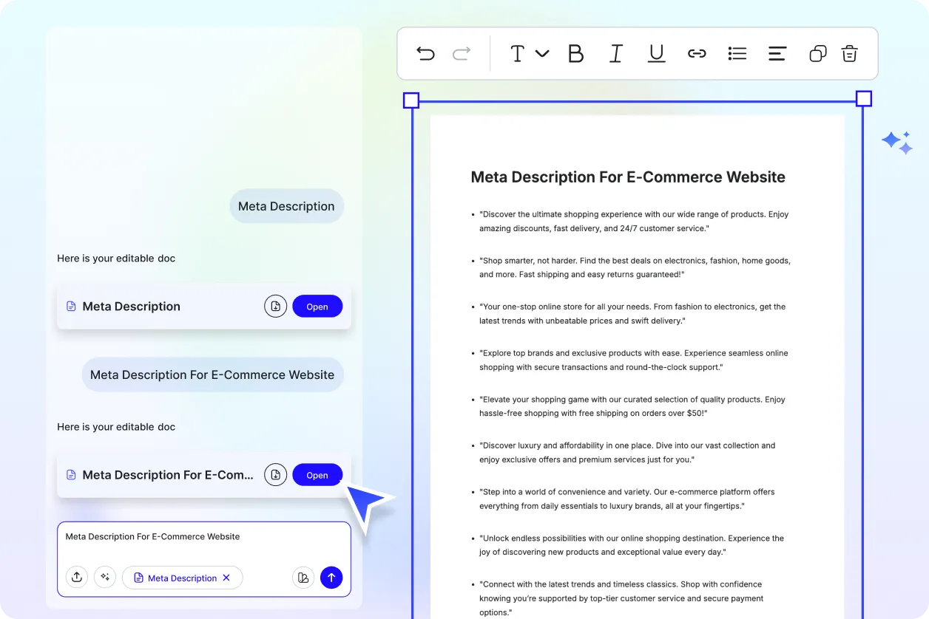Open text alignment options

point(777,53)
